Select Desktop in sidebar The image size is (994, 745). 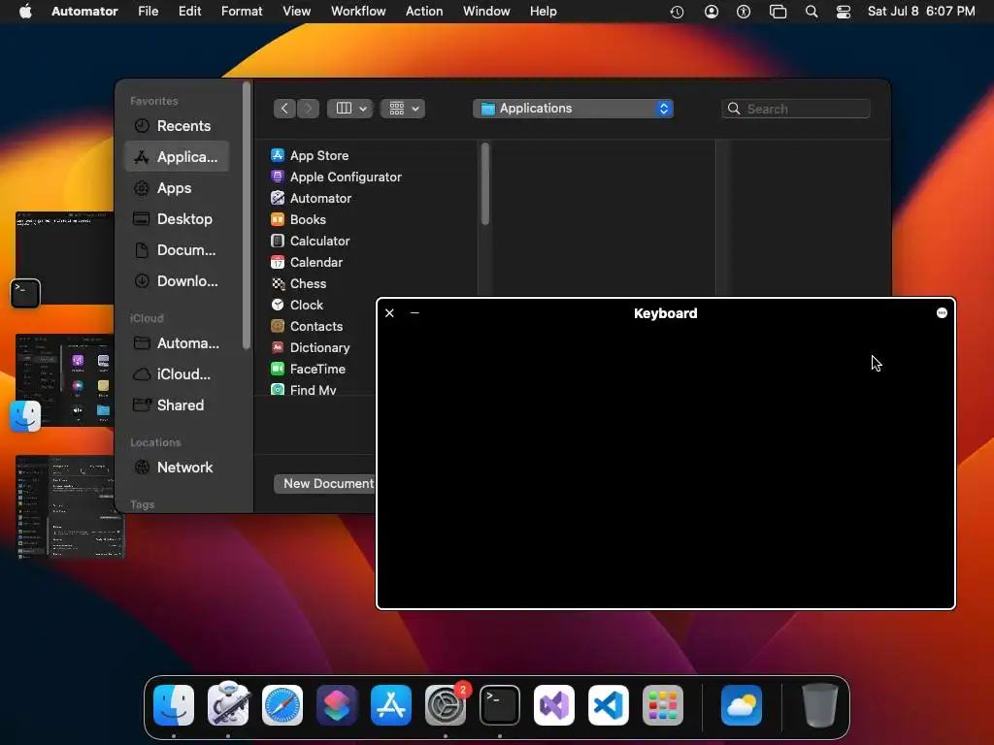click(177, 219)
